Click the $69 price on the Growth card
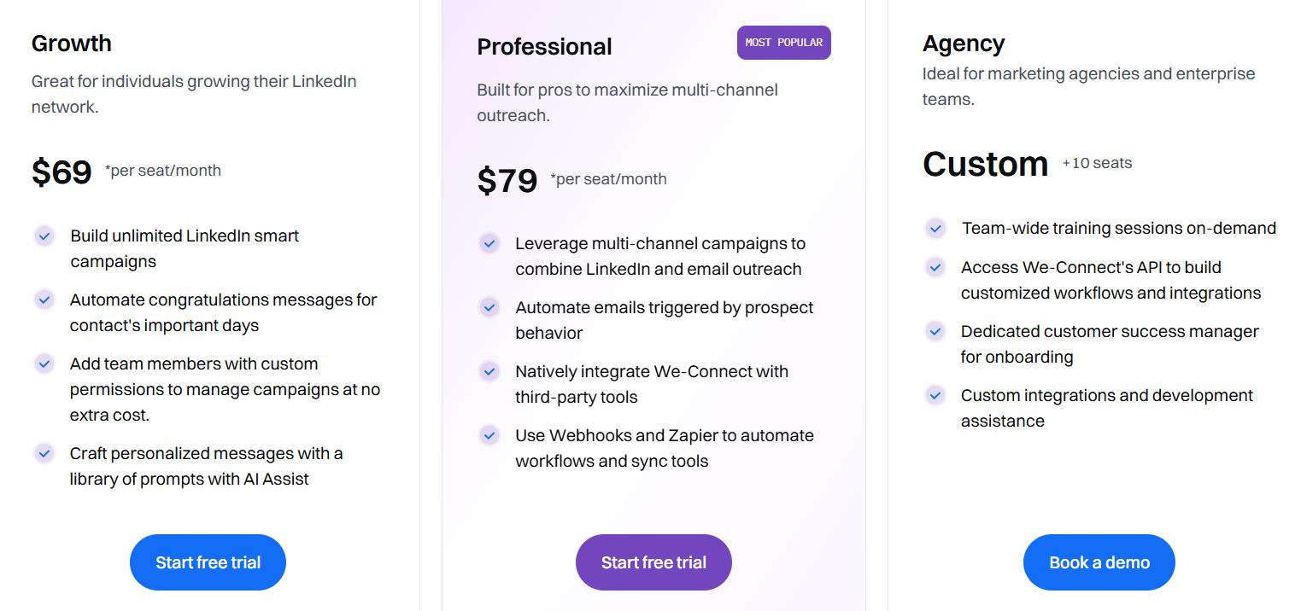 click(x=62, y=172)
